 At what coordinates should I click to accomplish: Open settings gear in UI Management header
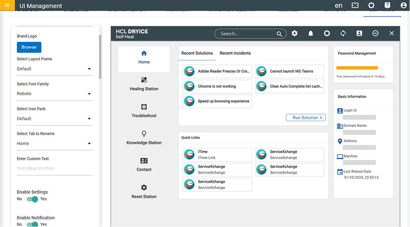371,5
